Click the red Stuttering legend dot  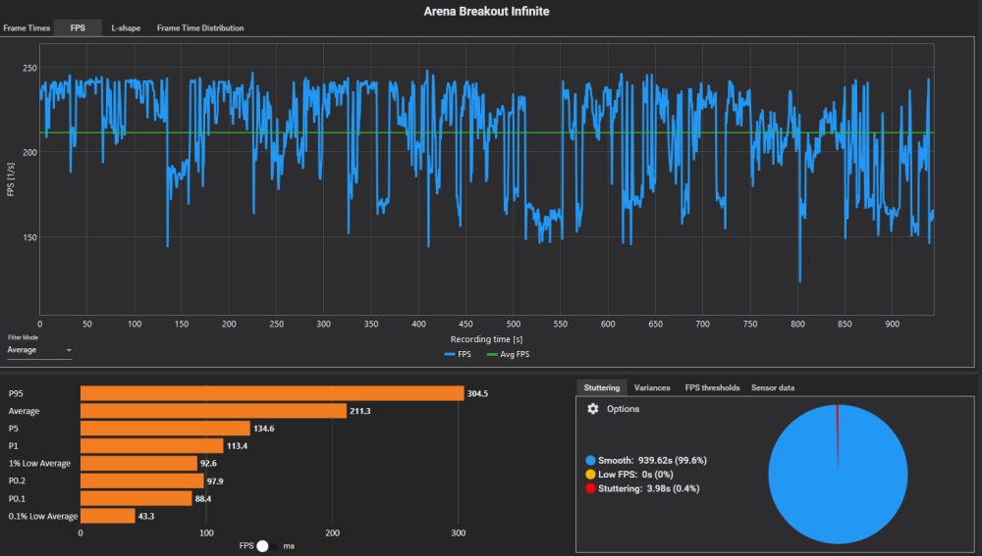pos(589,487)
